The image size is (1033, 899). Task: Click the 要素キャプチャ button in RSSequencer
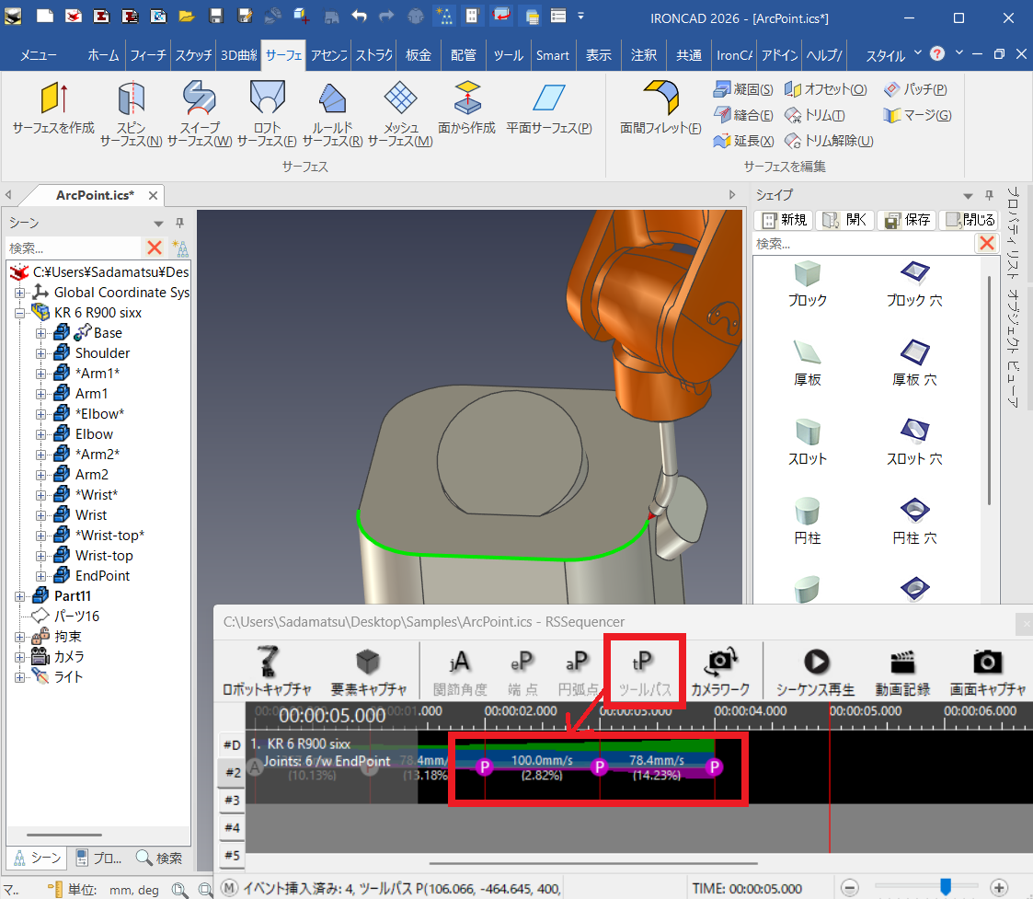point(368,671)
